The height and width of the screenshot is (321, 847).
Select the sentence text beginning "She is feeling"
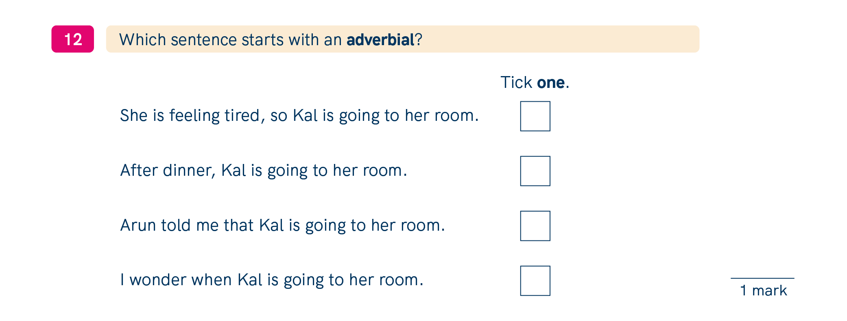[299, 116]
